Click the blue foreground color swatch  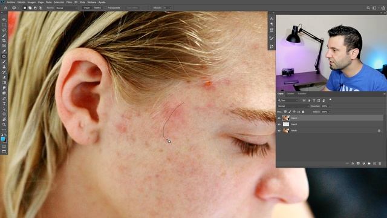point(2,139)
